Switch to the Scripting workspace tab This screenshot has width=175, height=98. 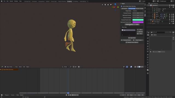point(69,1)
